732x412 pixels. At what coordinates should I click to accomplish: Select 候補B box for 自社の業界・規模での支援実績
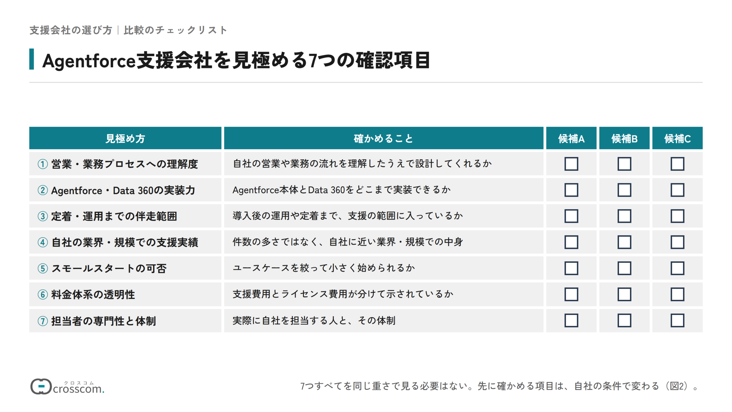coord(624,242)
